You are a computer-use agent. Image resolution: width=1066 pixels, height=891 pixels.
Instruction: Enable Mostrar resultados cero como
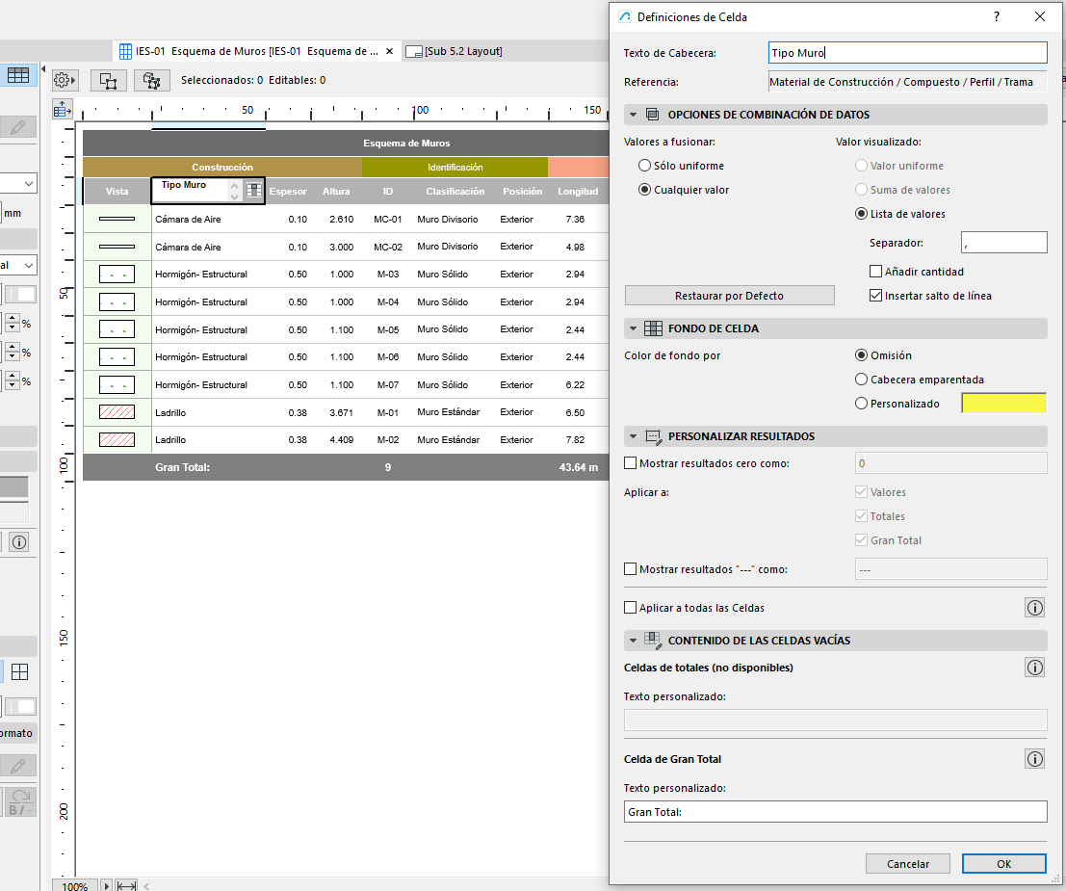[x=632, y=462]
